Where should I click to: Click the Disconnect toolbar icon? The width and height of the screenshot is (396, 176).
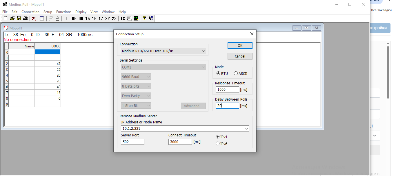[x=57, y=18]
